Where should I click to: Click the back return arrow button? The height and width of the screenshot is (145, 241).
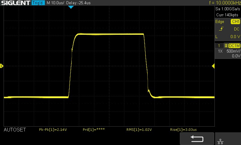(x=197, y=139)
